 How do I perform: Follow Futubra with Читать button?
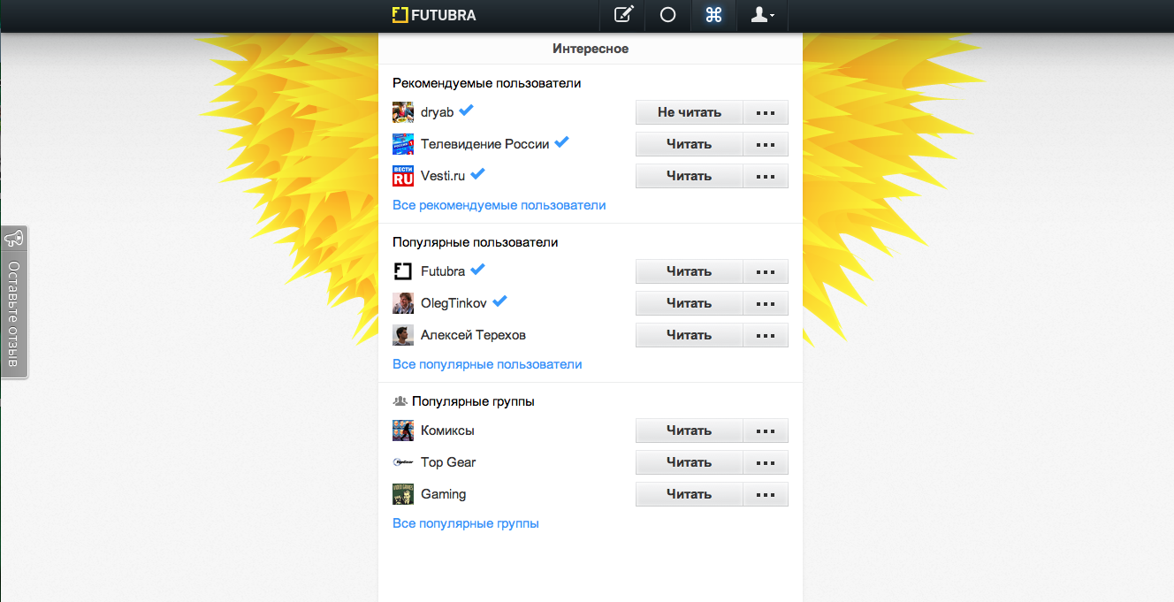point(690,271)
